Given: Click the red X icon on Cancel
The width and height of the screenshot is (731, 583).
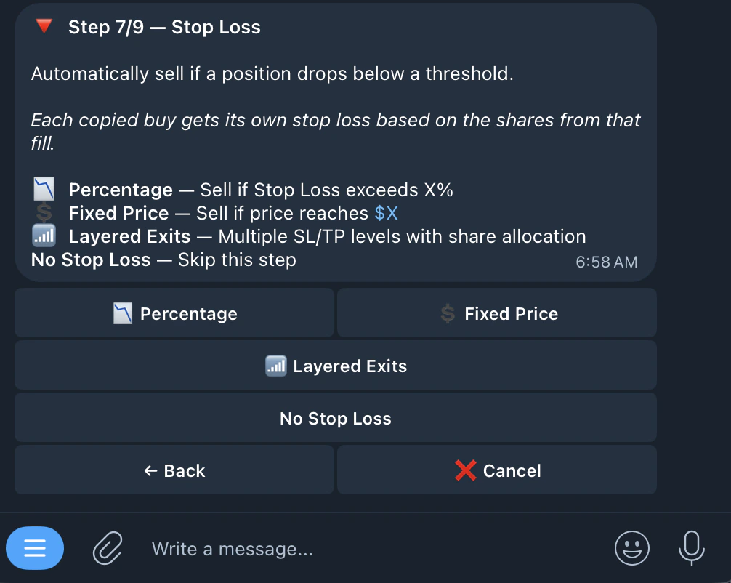Looking at the screenshot, I should pos(464,470).
